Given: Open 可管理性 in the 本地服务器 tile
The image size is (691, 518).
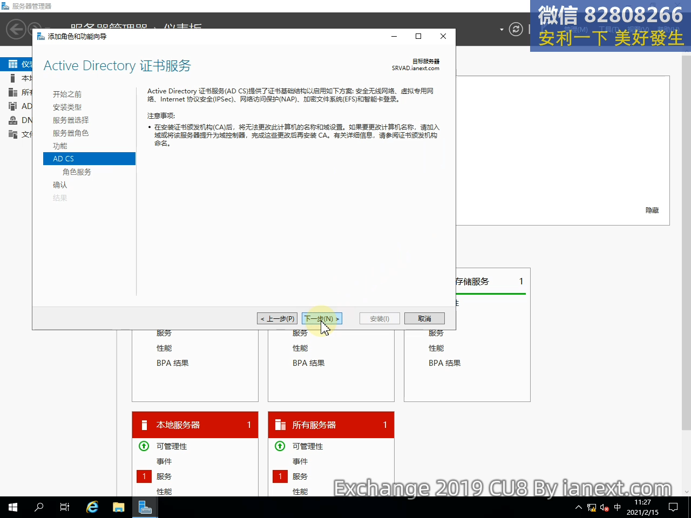Looking at the screenshot, I should (x=172, y=446).
